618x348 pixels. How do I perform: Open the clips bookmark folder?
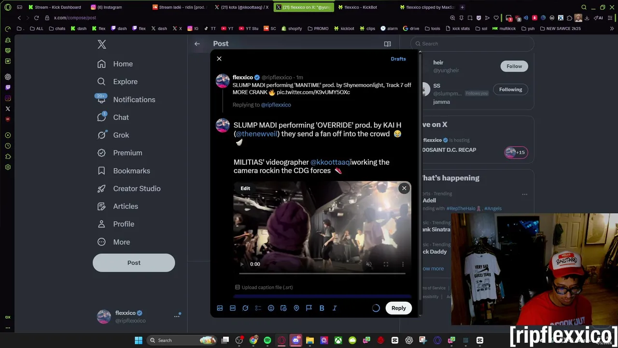point(367,29)
